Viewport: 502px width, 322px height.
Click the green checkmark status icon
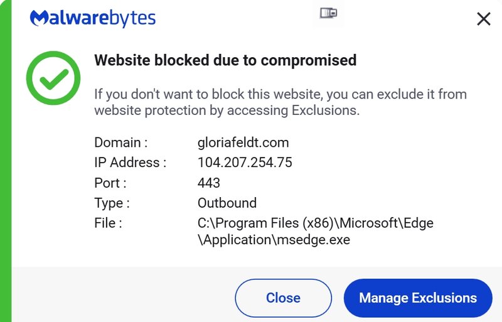click(x=53, y=78)
